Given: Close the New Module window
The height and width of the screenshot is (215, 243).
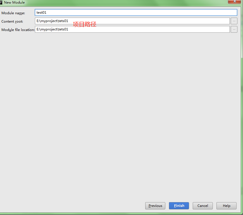Looking at the screenshot, I should point(234,2).
